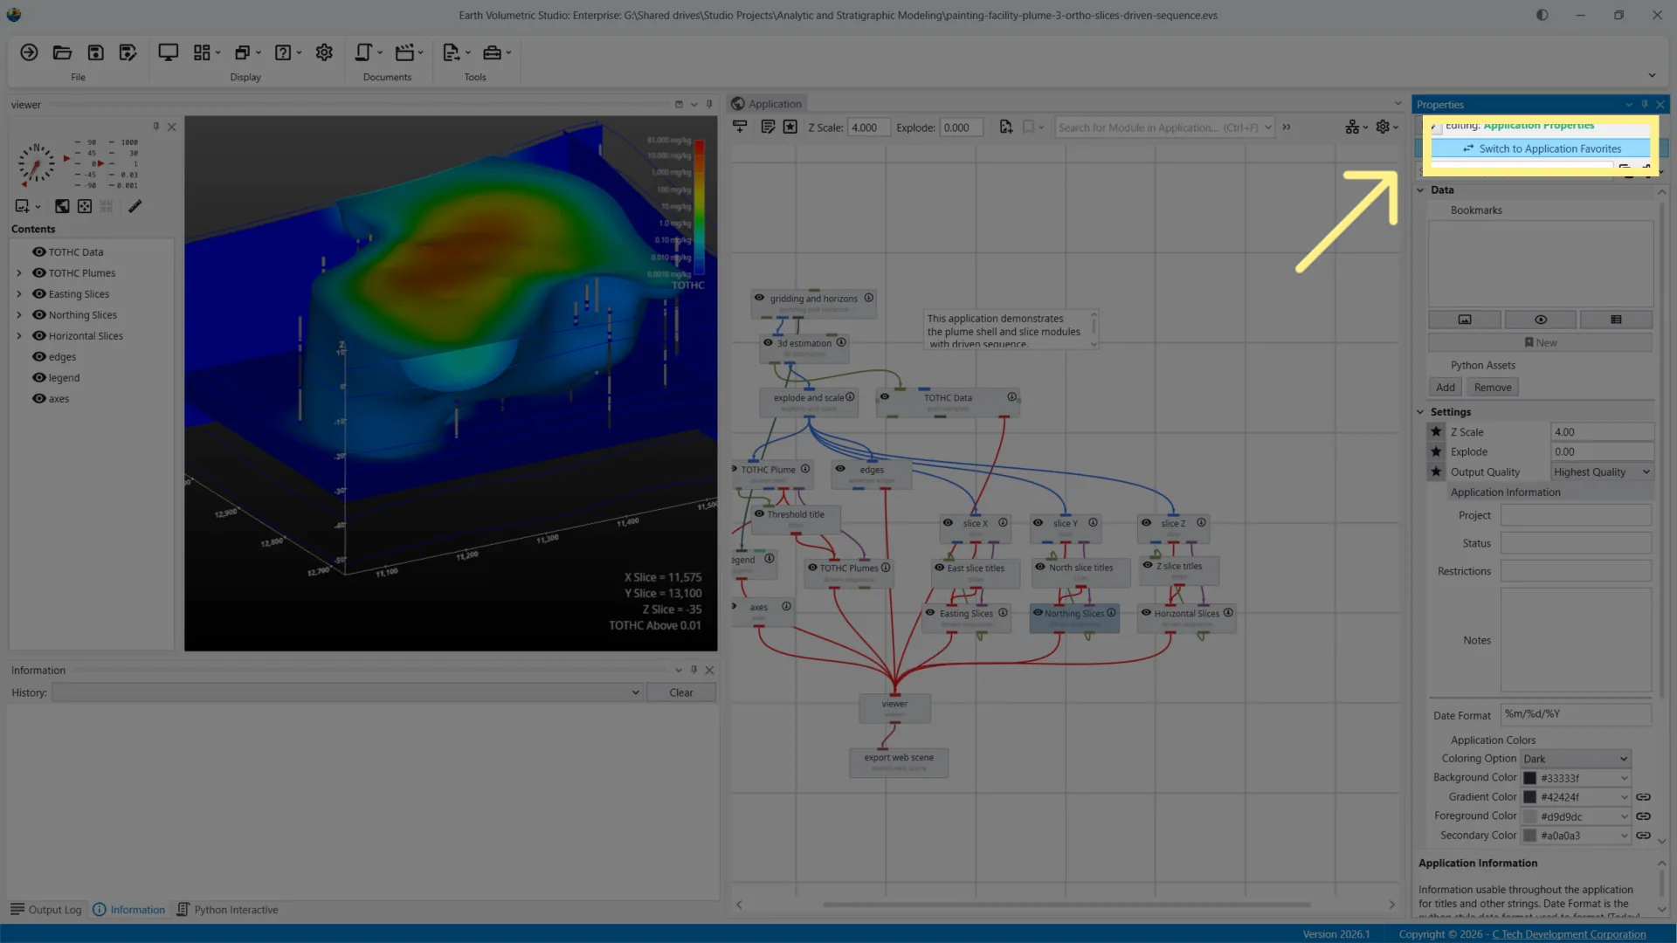The width and height of the screenshot is (1677, 943).
Task: Click the New application circular arrow icon
Action: pos(29,52)
